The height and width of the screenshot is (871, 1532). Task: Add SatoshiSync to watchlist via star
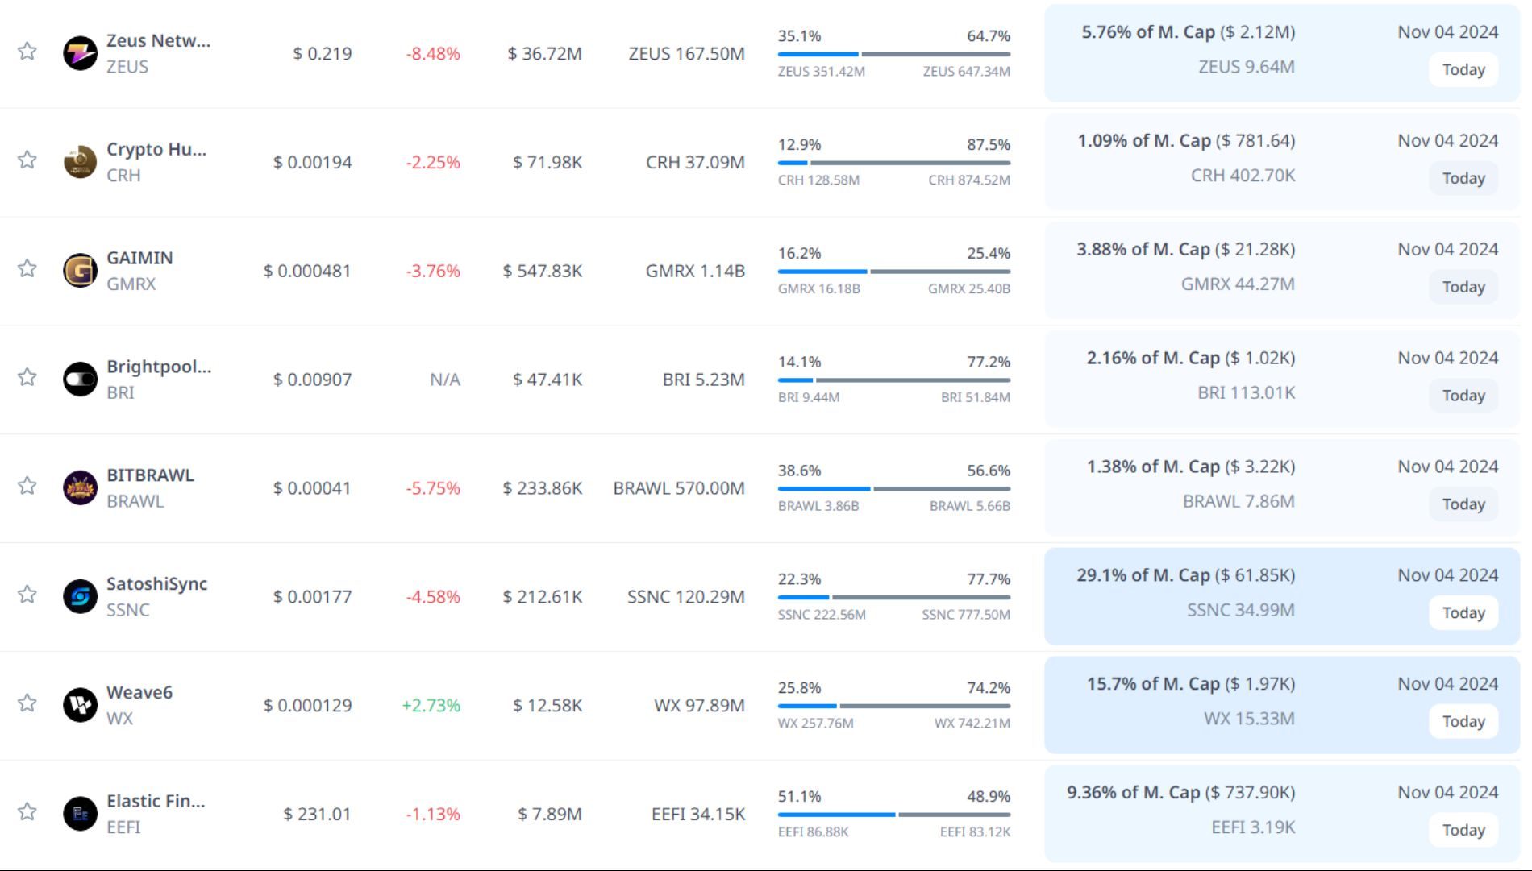[x=27, y=595]
